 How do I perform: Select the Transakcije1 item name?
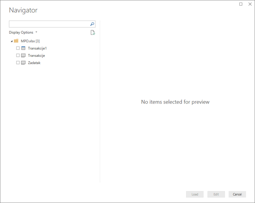coord(37,48)
